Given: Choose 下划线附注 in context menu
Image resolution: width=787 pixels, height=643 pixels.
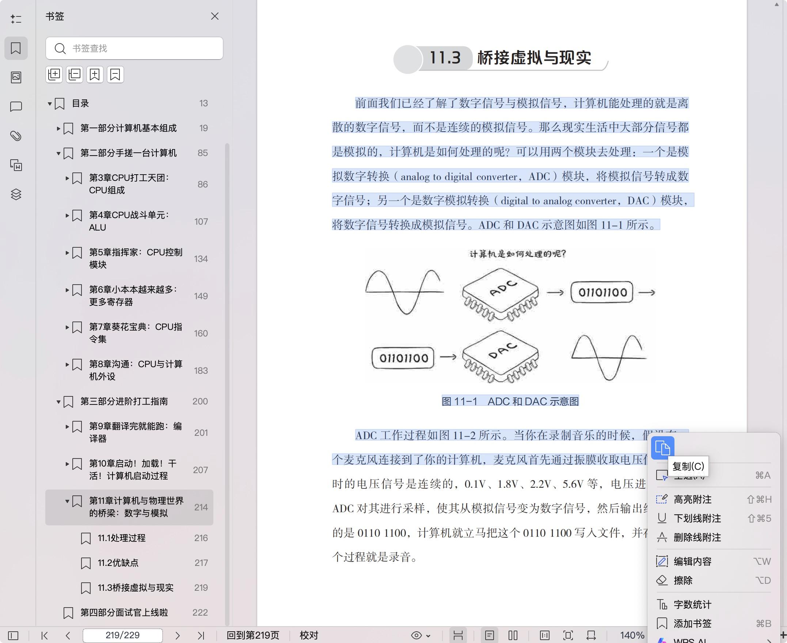Looking at the screenshot, I should [x=713, y=518].
